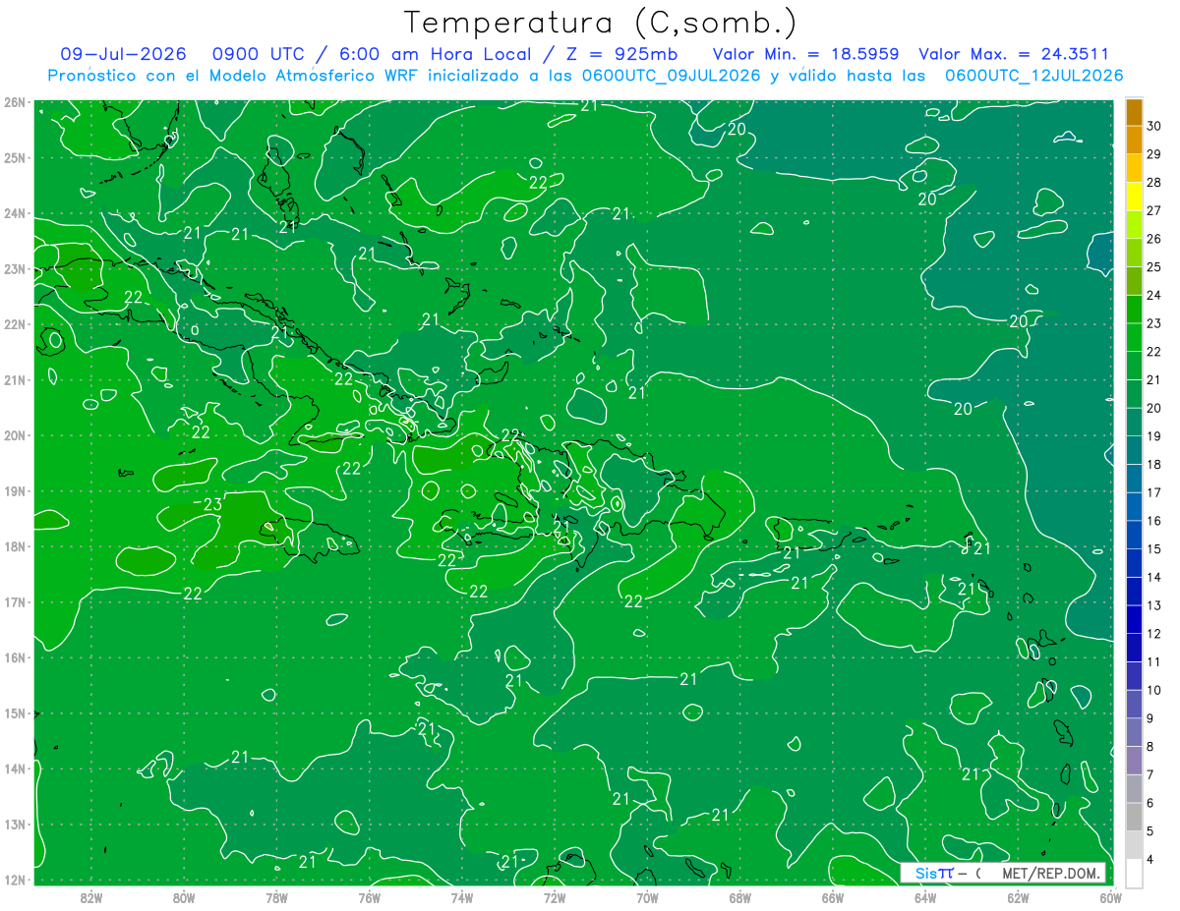Screen dimensions: 1180x911
Task: Pick the white swatch below value 4
Action: (1134, 873)
